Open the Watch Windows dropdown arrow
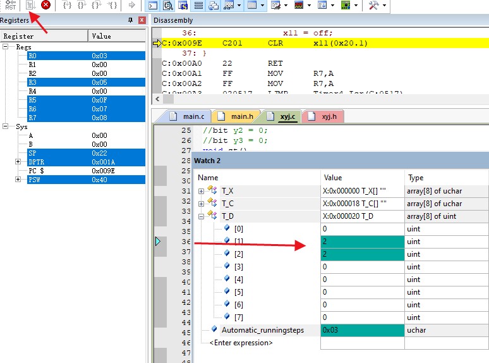489x363 pixels. coord(239,5)
